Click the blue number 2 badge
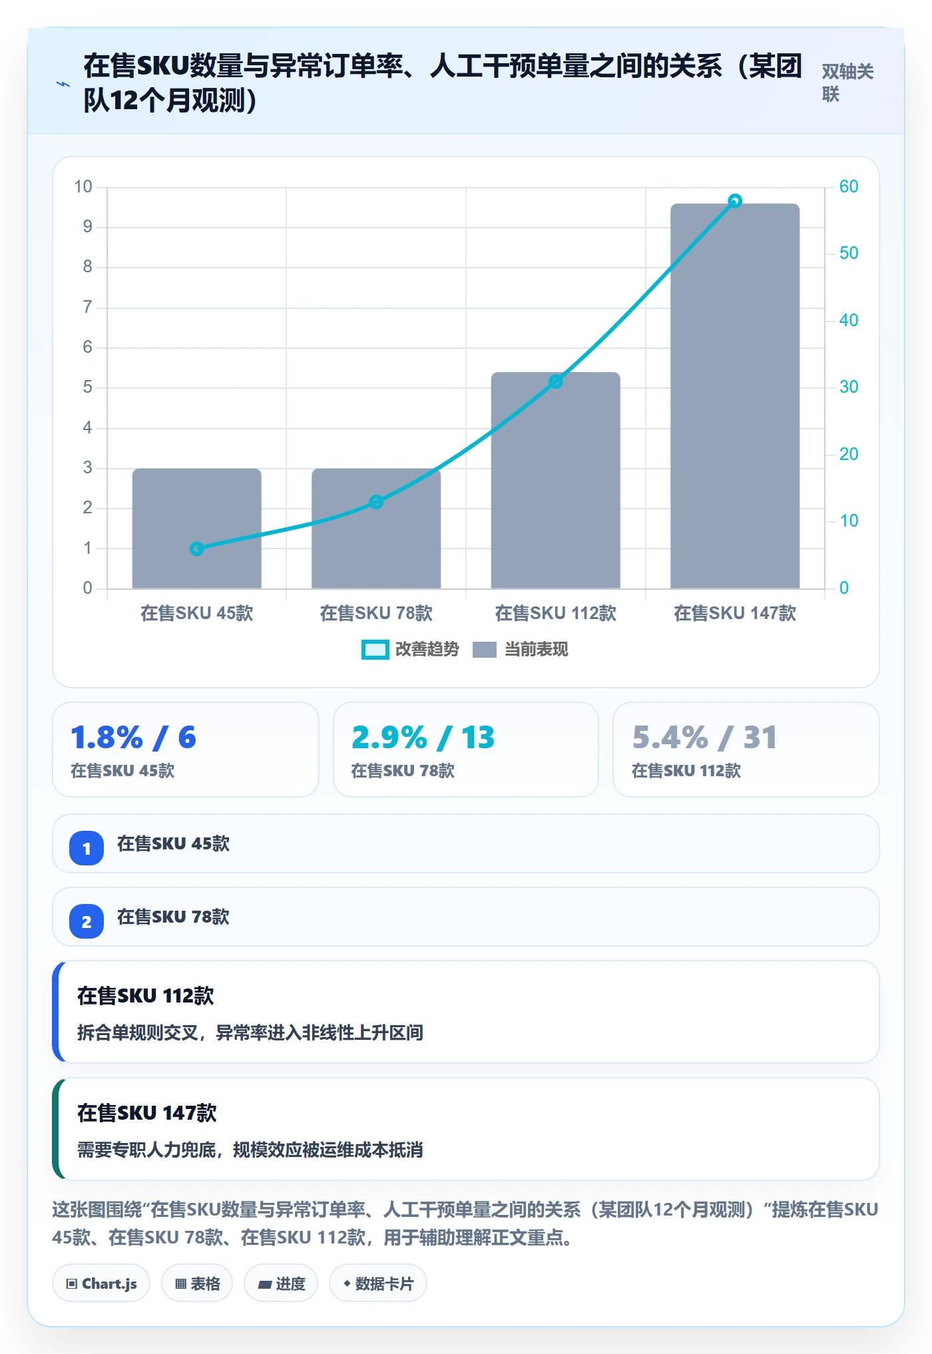932x1354 pixels. click(87, 921)
